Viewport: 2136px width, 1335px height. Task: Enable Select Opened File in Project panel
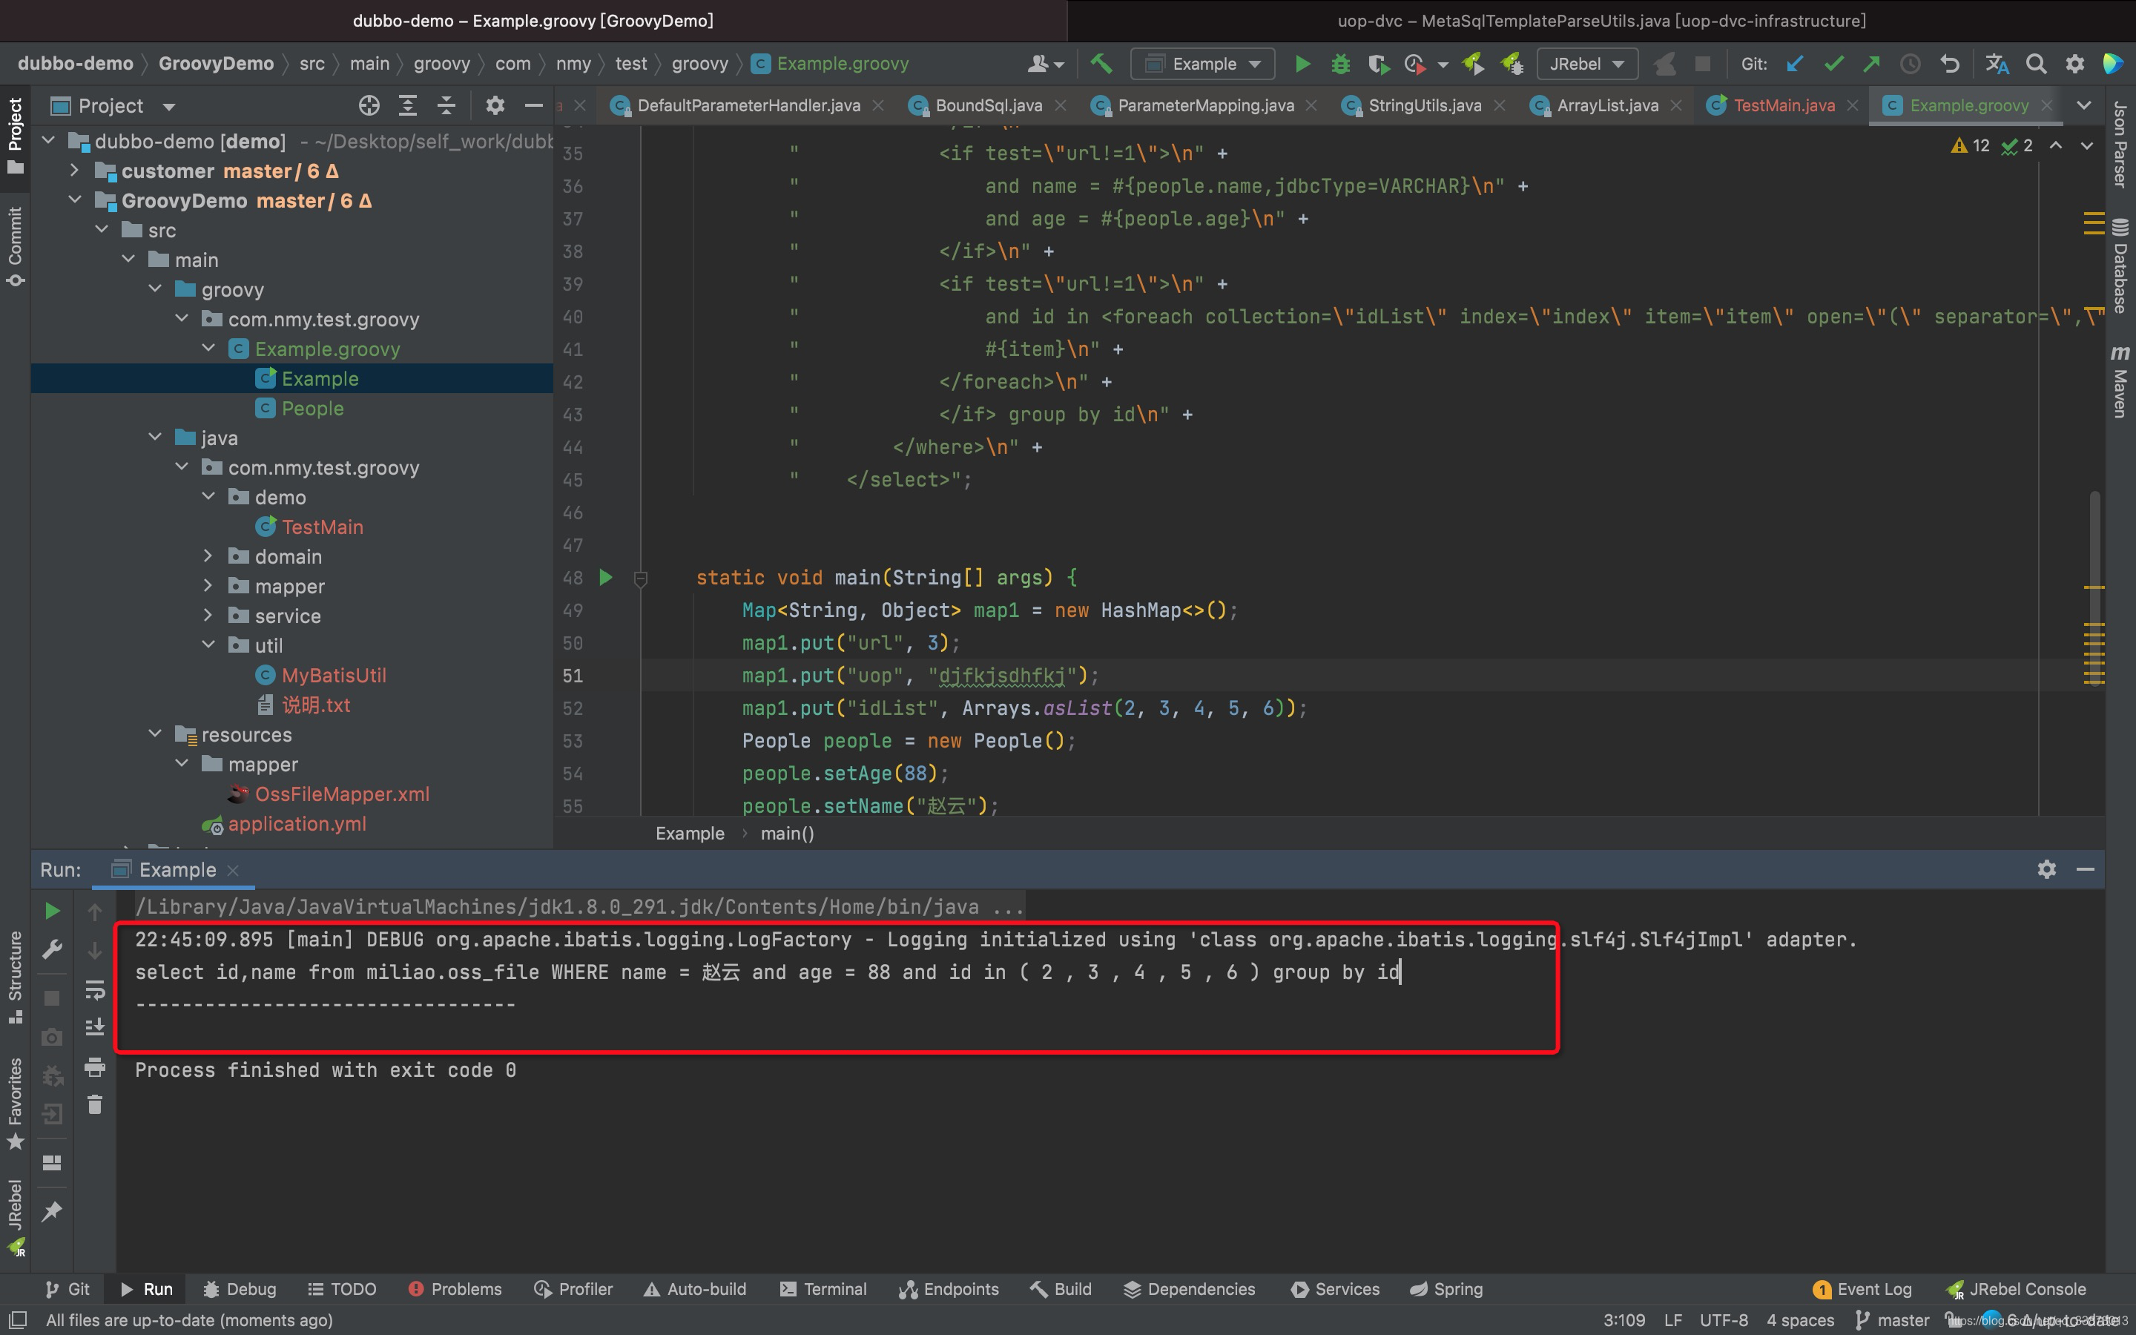[x=368, y=105]
